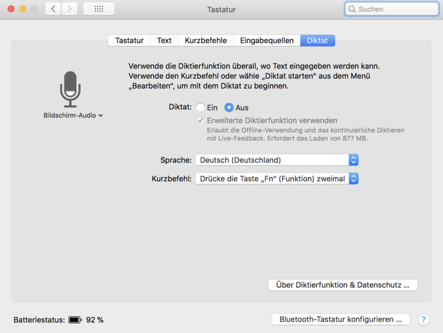Open the Eingabequellen tab
443x333 pixels.
[x=267, y=40]
